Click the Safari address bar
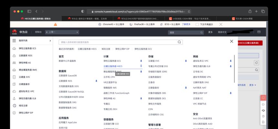Screen dimensions: 278x129 coord(139,12)
